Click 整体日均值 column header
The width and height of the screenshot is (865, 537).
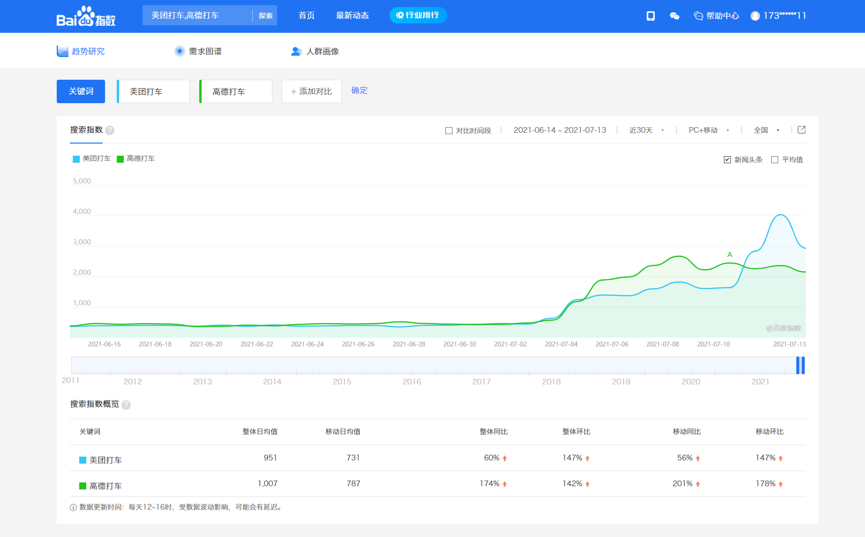point(260,431)
